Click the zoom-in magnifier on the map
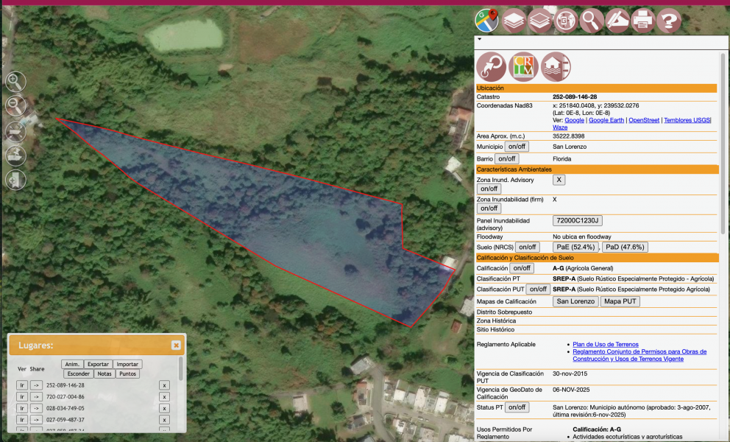Viewport: 730px width, 442px height. coord(15,81)
